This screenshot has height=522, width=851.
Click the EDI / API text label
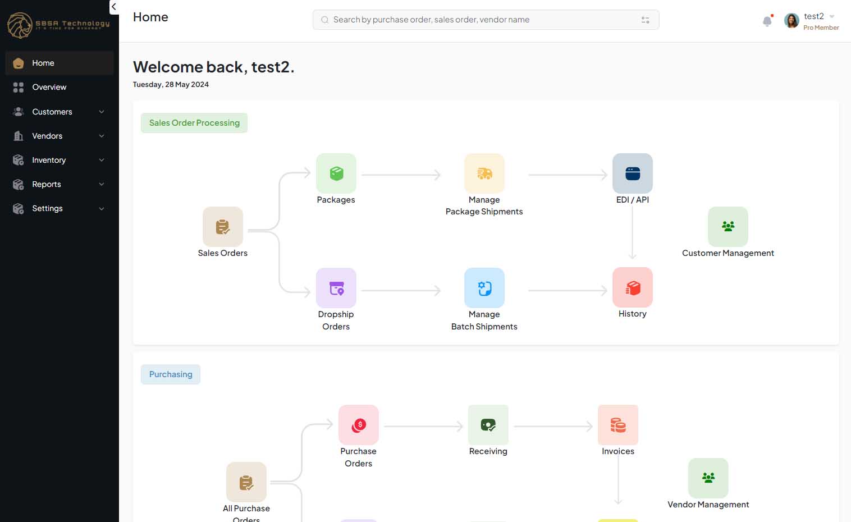click(x=633, y=200)
